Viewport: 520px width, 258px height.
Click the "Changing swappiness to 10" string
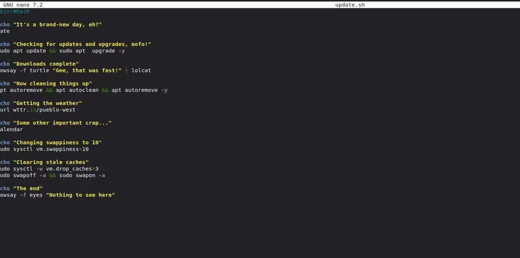[x=57, y=143]
